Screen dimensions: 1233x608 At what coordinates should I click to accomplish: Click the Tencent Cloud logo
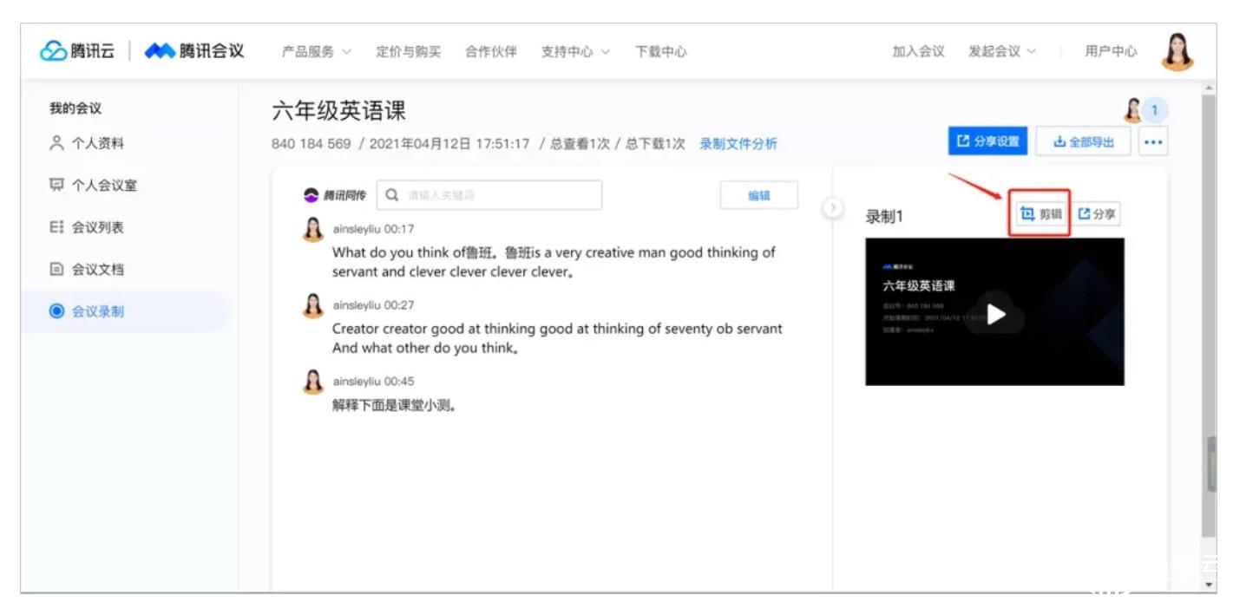[x=77, y=51]
